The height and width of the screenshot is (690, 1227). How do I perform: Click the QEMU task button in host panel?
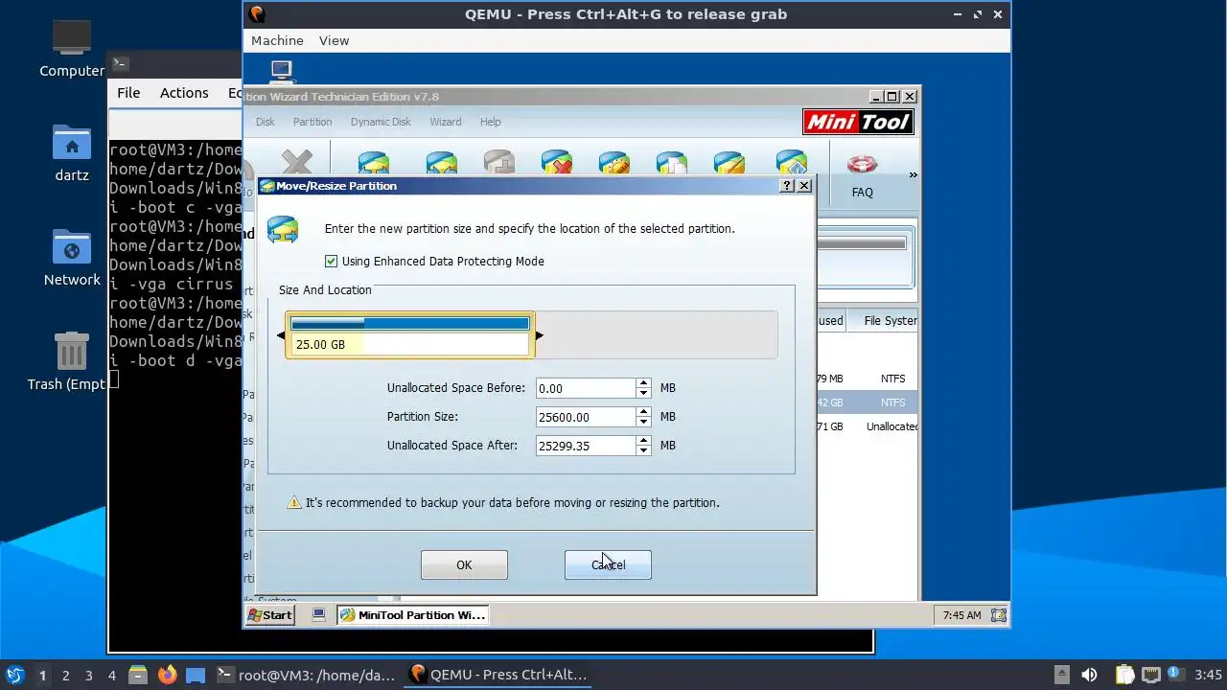[x=498, y=675]
